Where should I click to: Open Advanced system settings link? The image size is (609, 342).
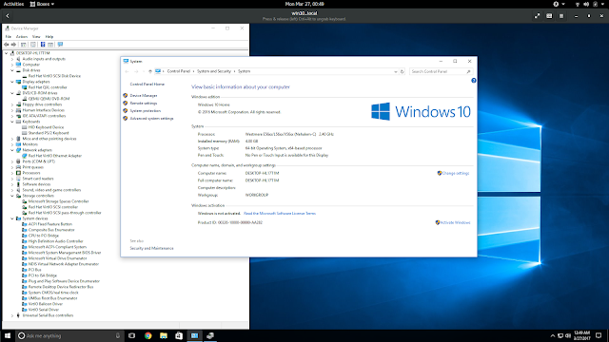[x=151, y=119]
